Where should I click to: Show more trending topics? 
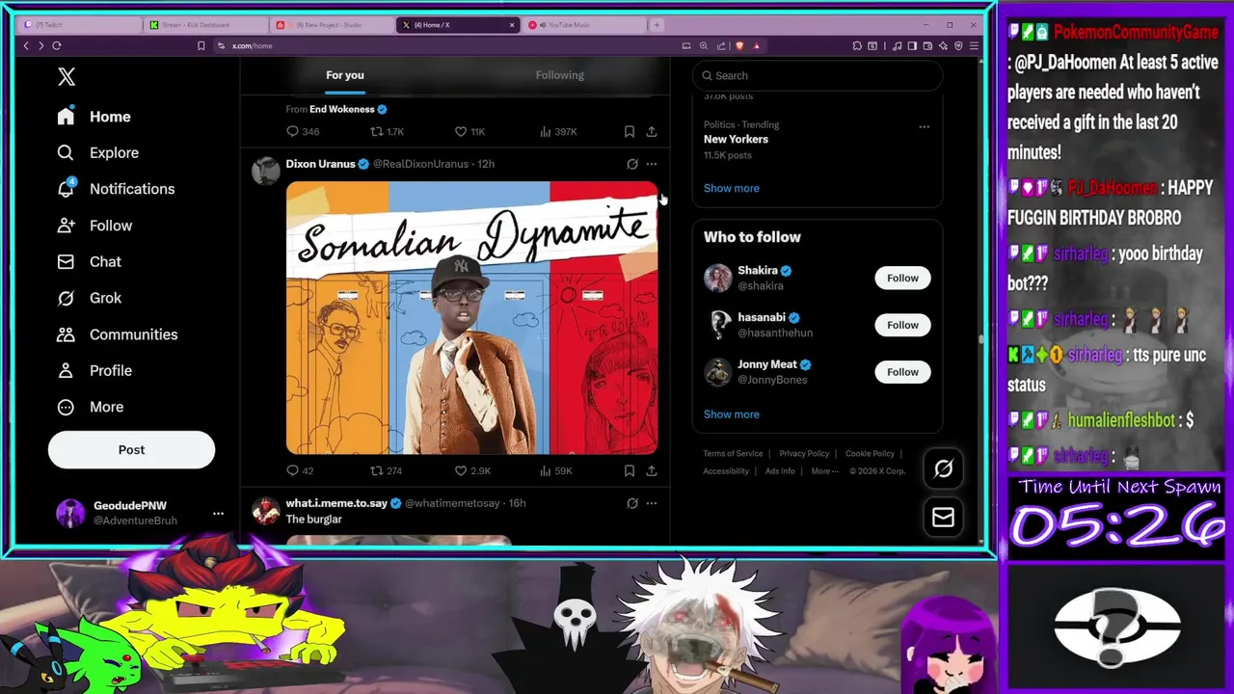(731, 188)
